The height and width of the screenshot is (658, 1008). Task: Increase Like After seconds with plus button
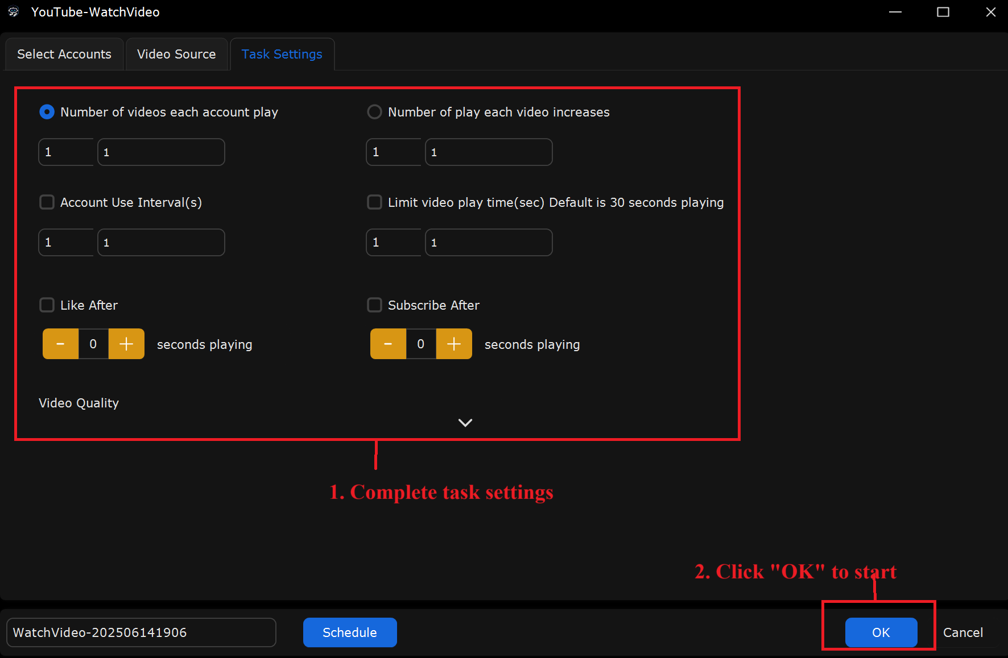pyautogui.click(x=126, y=344)
